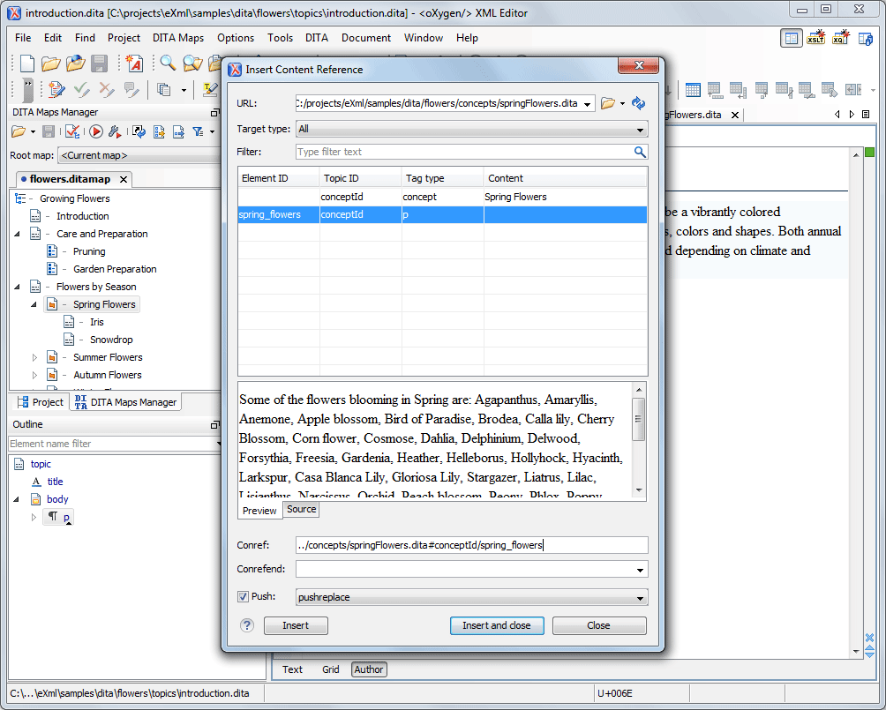Image resolution: width=886 pixels, height=710 pixels.
Task: Click the down arrow of preview scrollbar
Action: coord(639,490)
